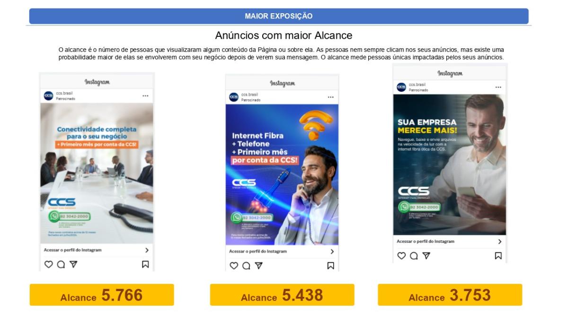Open the three-dots menu on the first ad
Screen dimensions: 568x319
pos(145,95)
